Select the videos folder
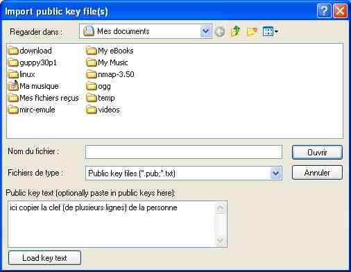 [103, 110]
